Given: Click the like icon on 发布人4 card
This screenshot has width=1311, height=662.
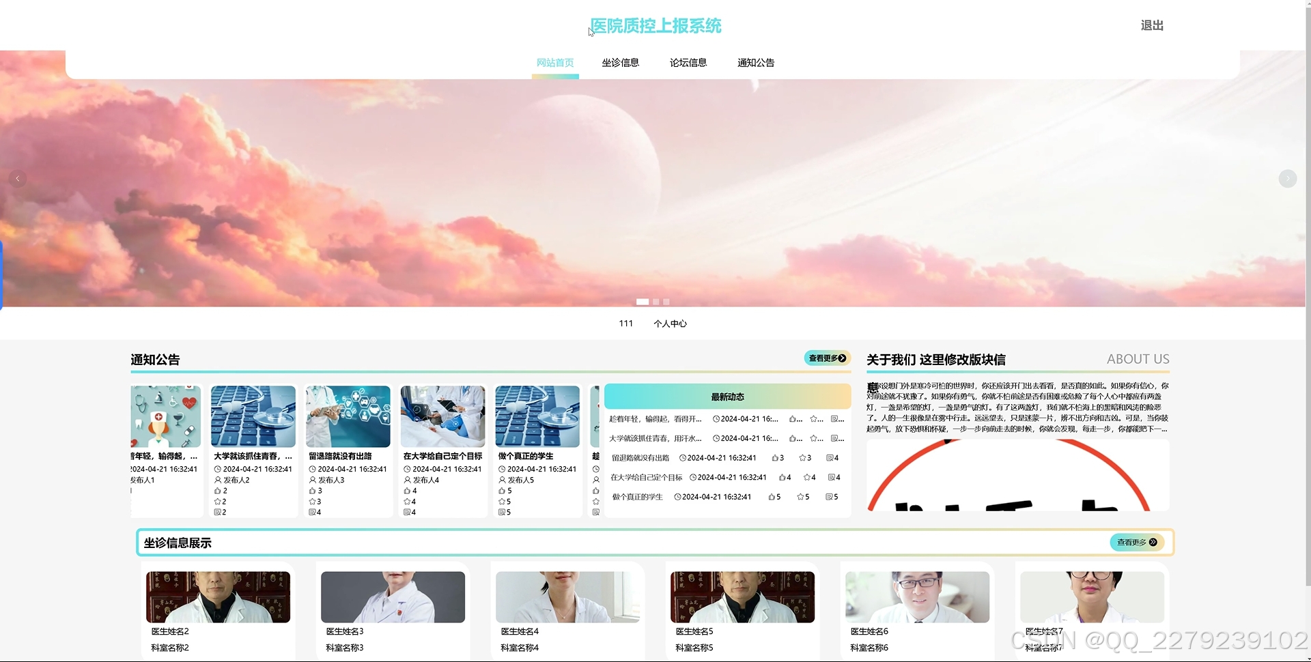Looking at the screenshot, I should point(408,491).
